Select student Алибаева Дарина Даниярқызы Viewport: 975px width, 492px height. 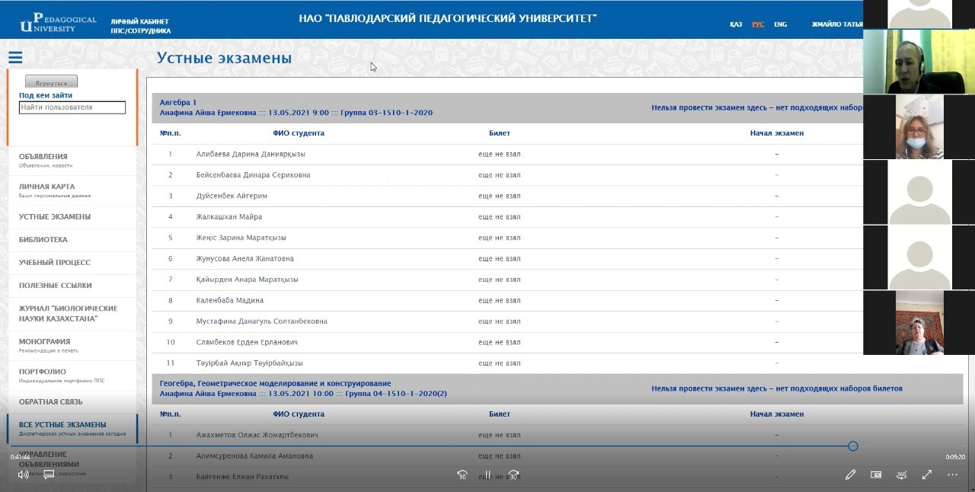point(251,154)
